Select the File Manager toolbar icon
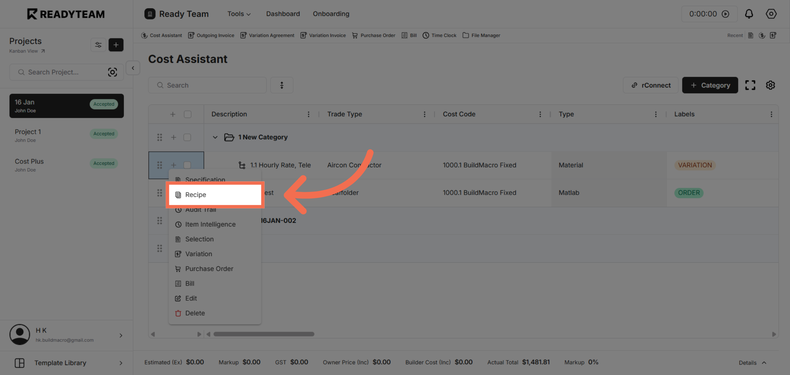 click(x=481, y=35)
